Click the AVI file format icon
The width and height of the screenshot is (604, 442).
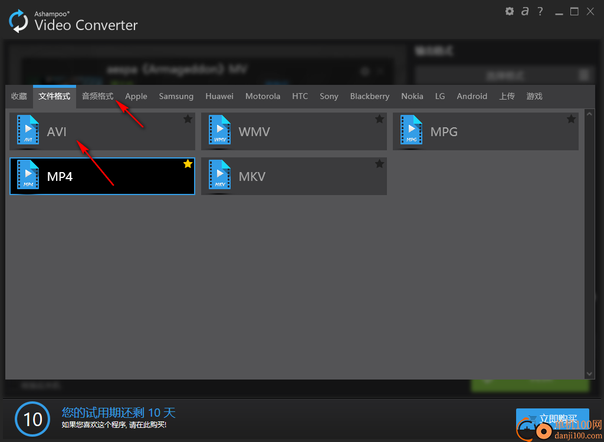point(28,130)
